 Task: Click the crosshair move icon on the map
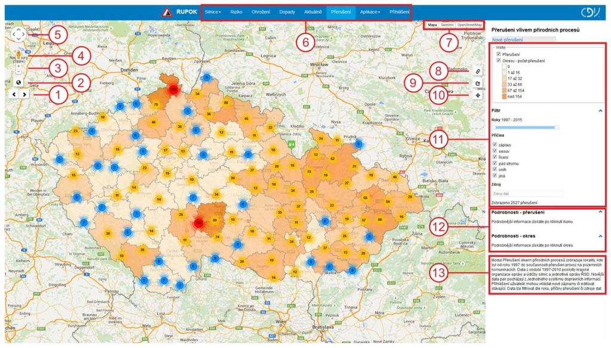pos(478,95)
